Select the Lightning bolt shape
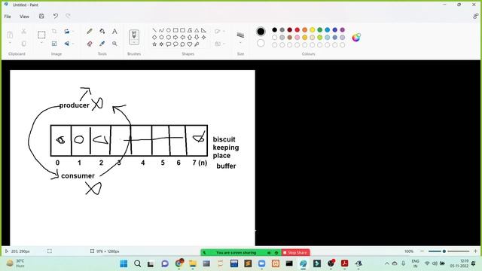 pos(197,44)
